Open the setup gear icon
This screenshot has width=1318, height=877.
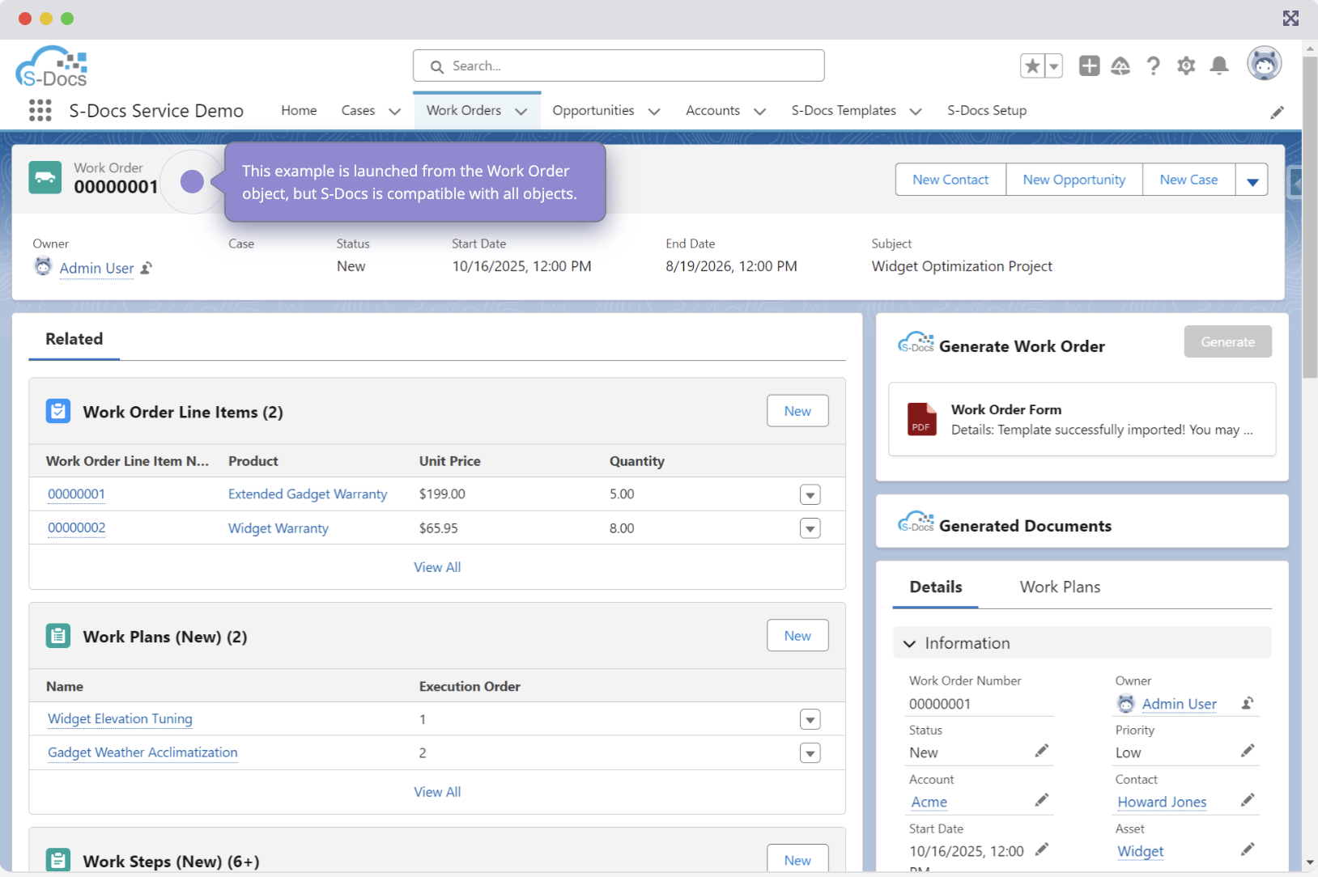coord(1186,66)
